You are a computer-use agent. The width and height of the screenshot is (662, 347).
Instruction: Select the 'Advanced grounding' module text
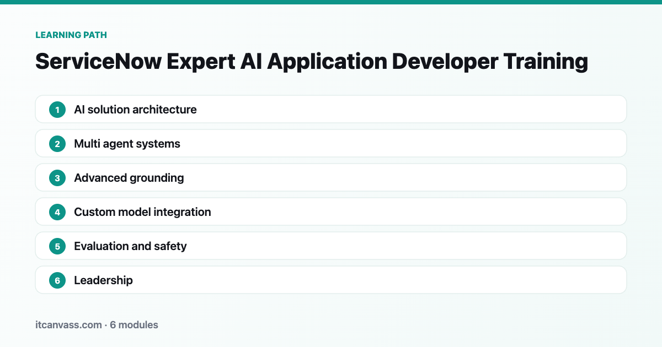(x=129, y=178)
